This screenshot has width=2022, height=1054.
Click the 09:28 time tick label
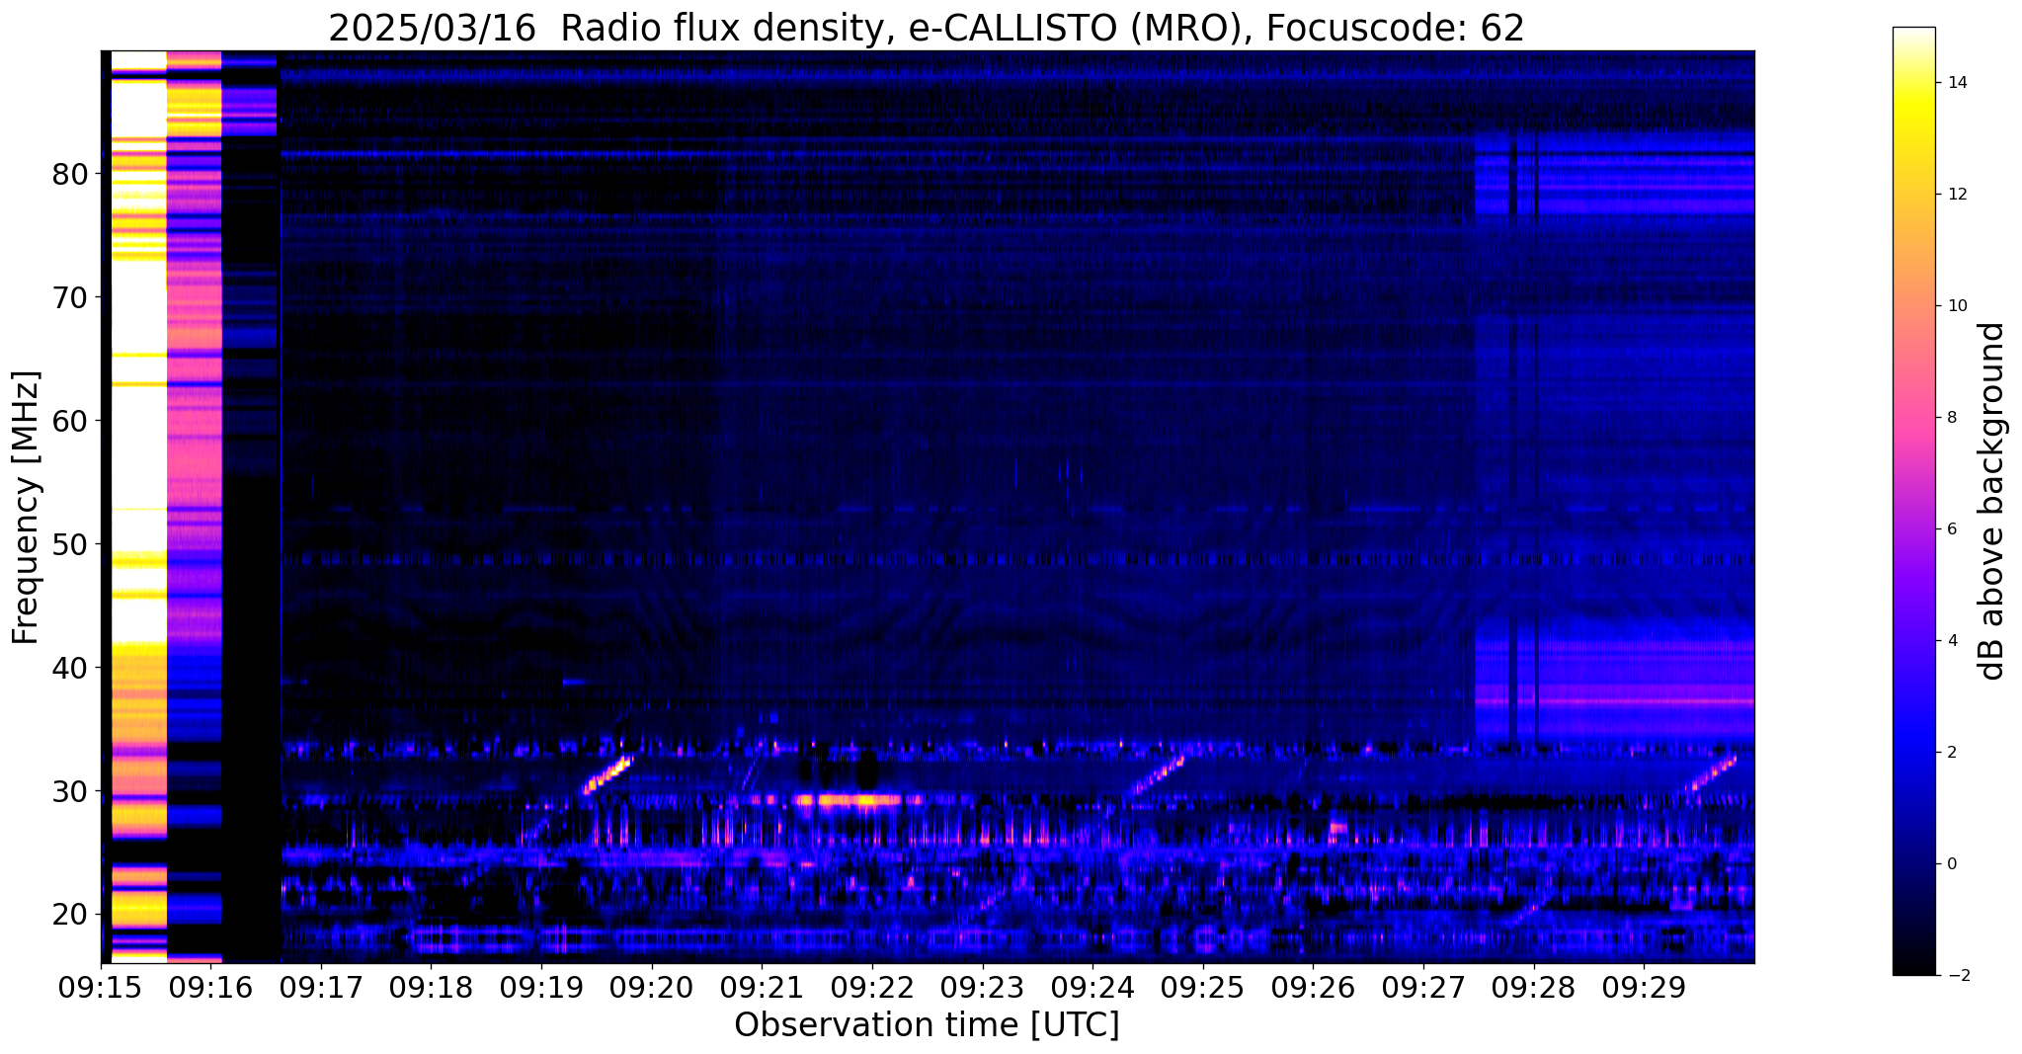1534,987
